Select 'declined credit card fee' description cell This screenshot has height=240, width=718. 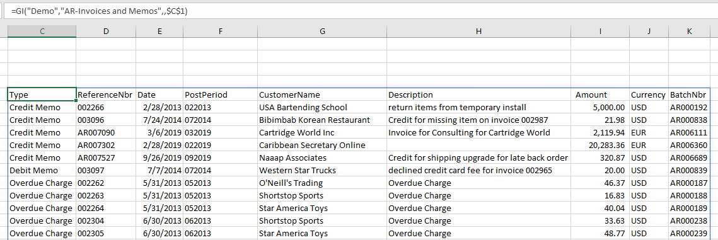(x=478, y=171)
